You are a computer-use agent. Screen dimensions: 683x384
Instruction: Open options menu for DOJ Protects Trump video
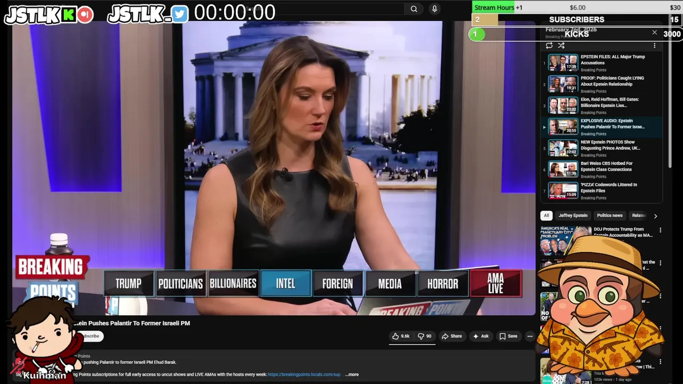(660, 230)
